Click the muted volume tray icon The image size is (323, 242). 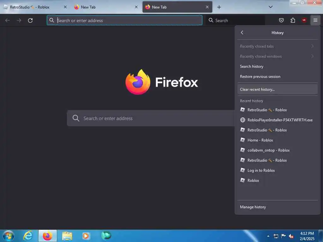[x=291, y=236]
